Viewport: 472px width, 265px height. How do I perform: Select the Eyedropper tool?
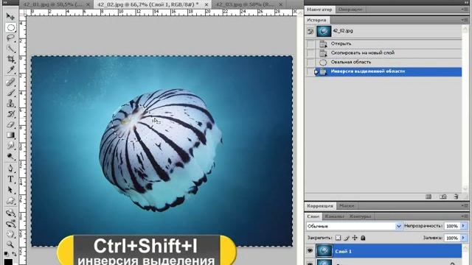(10, 70)
